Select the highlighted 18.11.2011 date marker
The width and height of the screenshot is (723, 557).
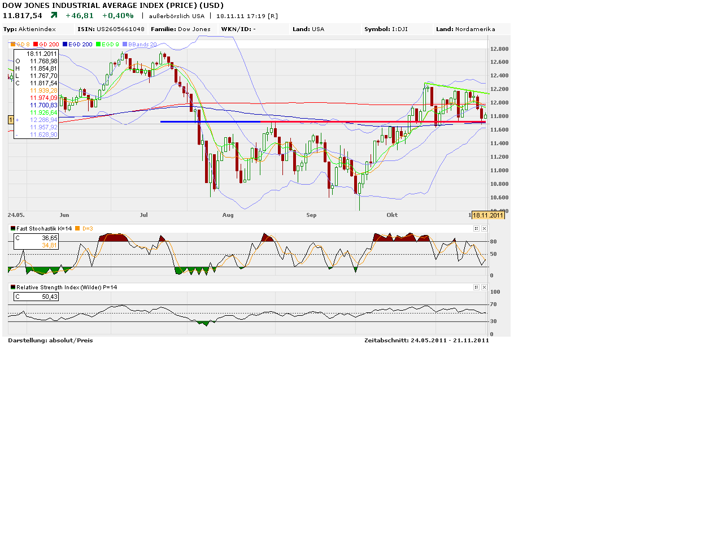pos(488,215)
